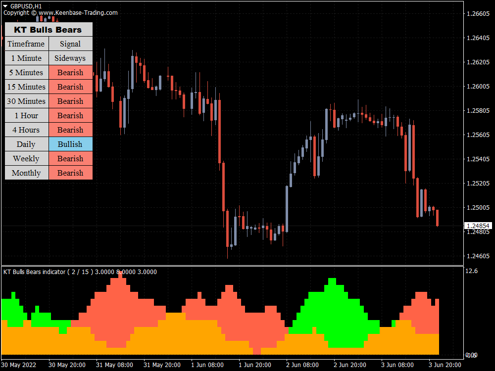This screenshot has width=495, height=371.
Task: Click the Bearish signal for Monthly
Action: tap(71, 173)
